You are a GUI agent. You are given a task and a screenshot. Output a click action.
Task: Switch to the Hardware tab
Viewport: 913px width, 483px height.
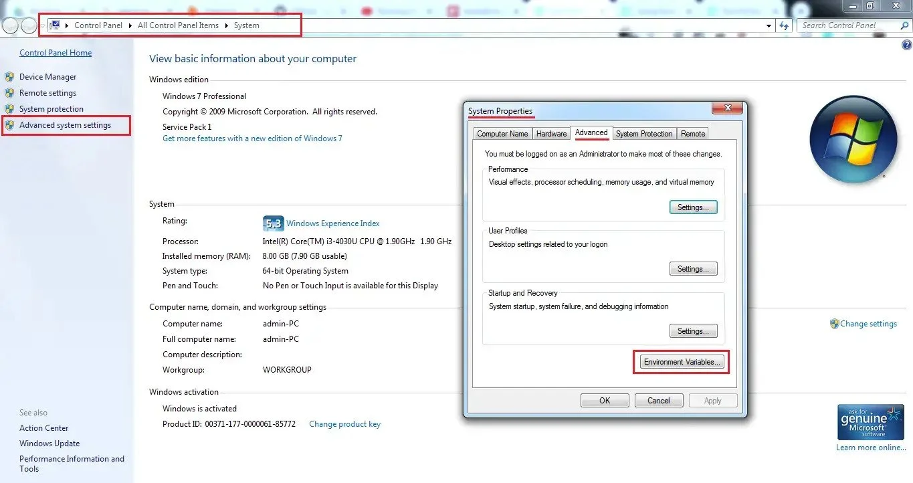(551, 133)
